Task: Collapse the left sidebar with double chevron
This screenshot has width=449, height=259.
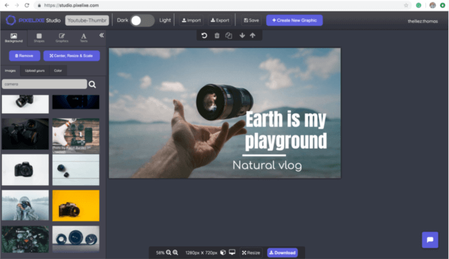Action: coord(101,35)
